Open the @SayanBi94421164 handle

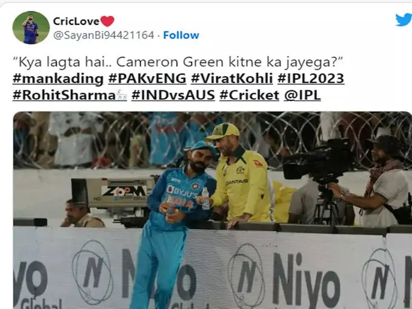pyautogui.click(x=104, y=35)
